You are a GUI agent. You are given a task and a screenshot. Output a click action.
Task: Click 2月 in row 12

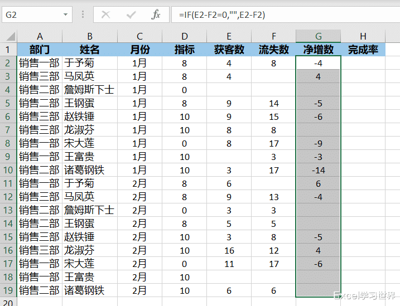pyautogui.click(x=139, y=197)
